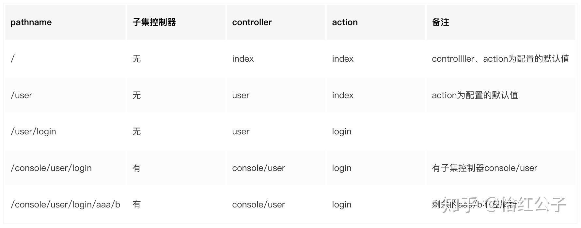The height and width of the screenshot is (228, 581).
Task: Click the note '有子集控制器console/user'
Action: [484, 168]
